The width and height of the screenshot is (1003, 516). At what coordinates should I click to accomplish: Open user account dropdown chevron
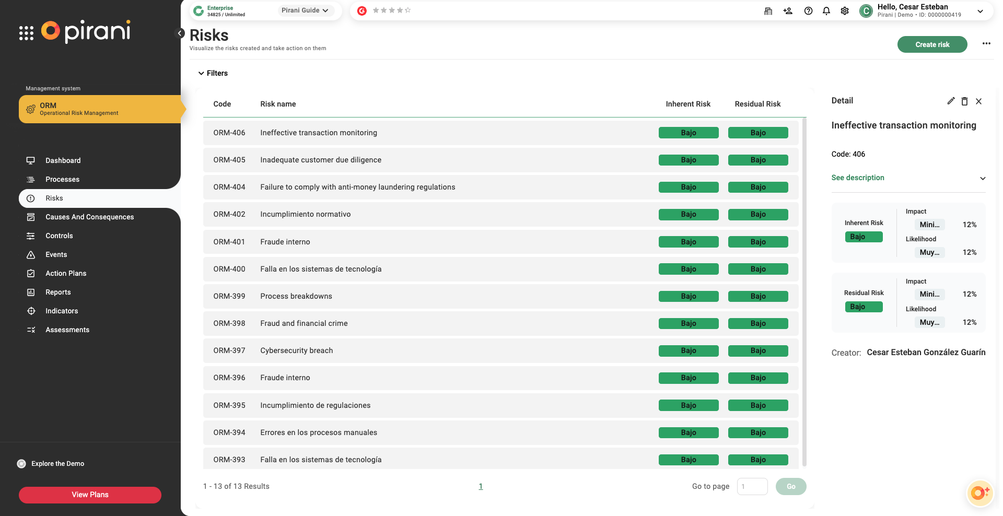pyautogui.click(x=980, y=11)
